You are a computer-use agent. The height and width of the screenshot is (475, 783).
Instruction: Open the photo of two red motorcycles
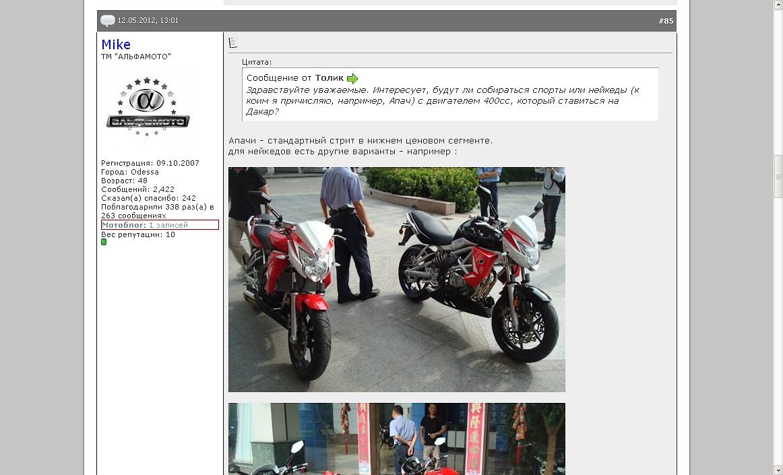[x=396, y=280]
